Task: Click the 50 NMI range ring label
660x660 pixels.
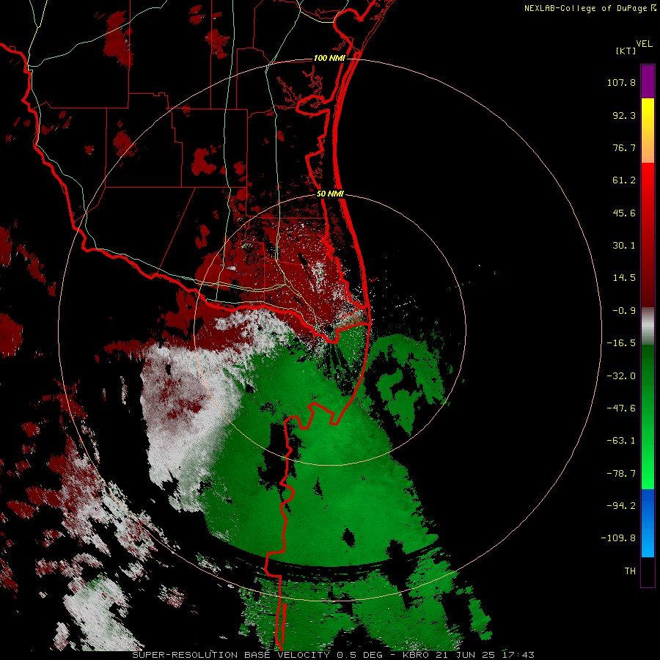Action: point(330,194)
